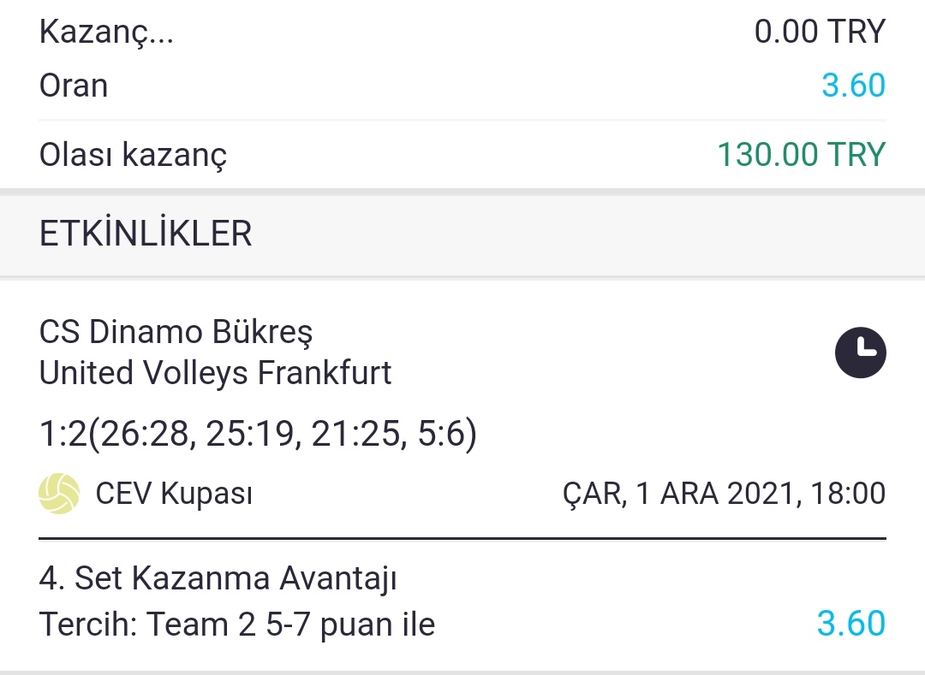Image resolution: width=925 pixels, height=675 pixels.
Task: Tap the divider line above the set market
Action: pos(462,538)
